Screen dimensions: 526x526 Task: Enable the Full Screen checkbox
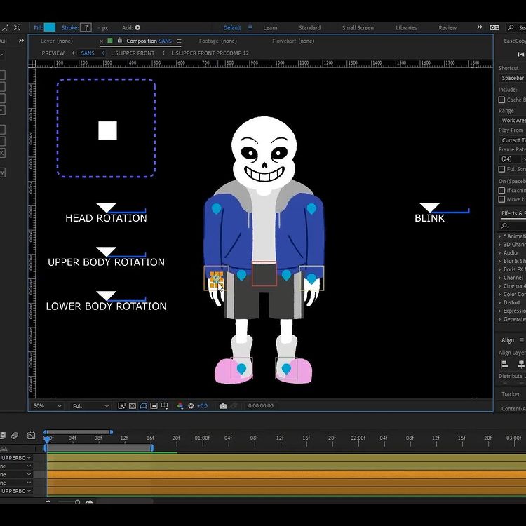coord(502,169)
